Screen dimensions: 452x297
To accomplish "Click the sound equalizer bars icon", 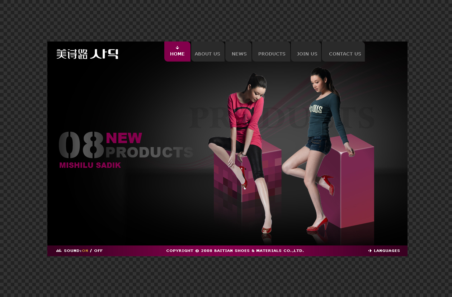I will click(x=58, y=250).
